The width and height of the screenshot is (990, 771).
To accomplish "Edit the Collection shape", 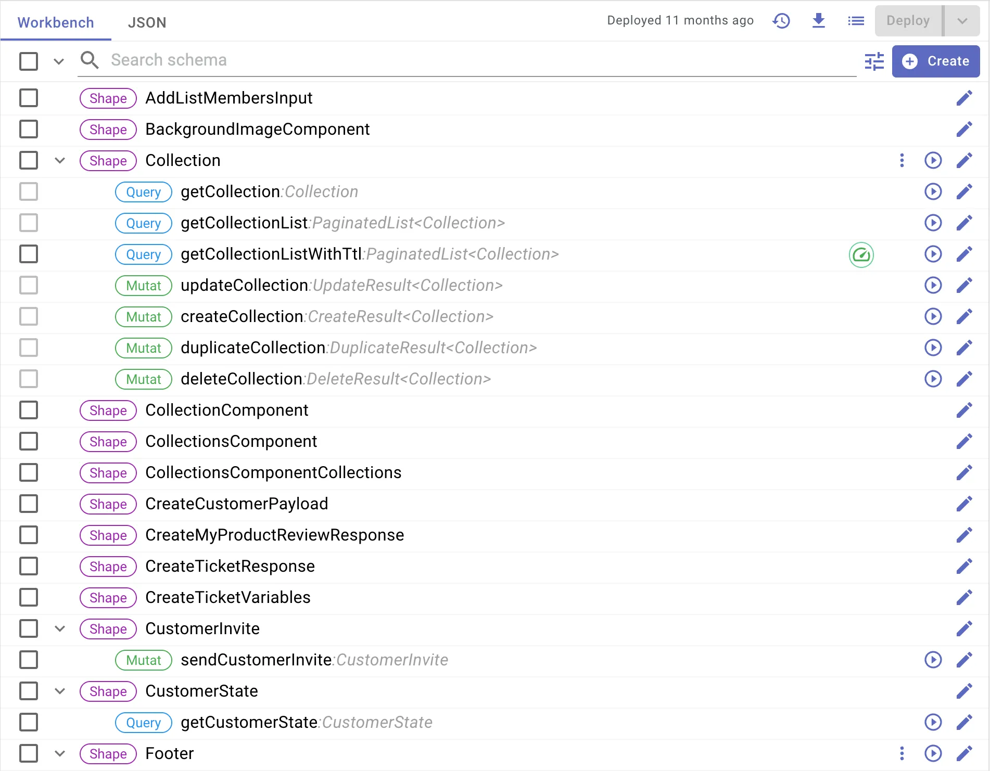I will [x=964, y=160].
